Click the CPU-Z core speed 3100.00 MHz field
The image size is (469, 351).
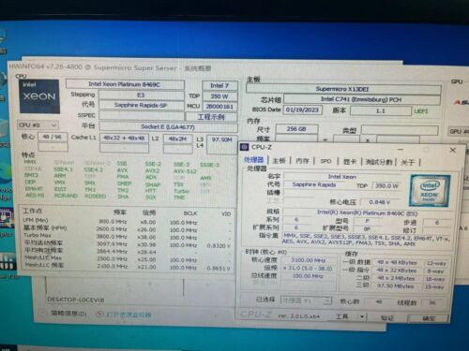point(308,260)
